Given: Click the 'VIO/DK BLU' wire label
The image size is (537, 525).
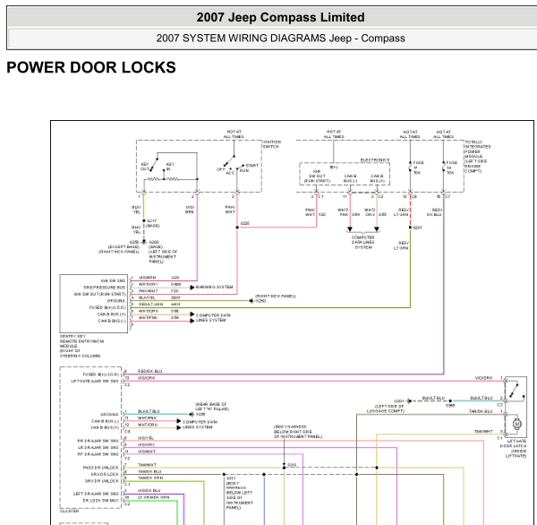Looking at the screenshot, I should (149, 490).
